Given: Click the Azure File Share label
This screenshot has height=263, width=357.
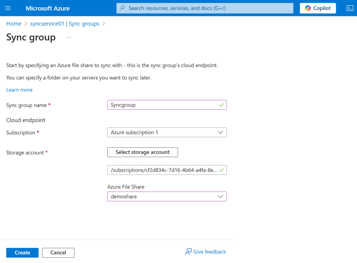Looking at the screenshot, I should pyautogui.click(x=126, y=187).
